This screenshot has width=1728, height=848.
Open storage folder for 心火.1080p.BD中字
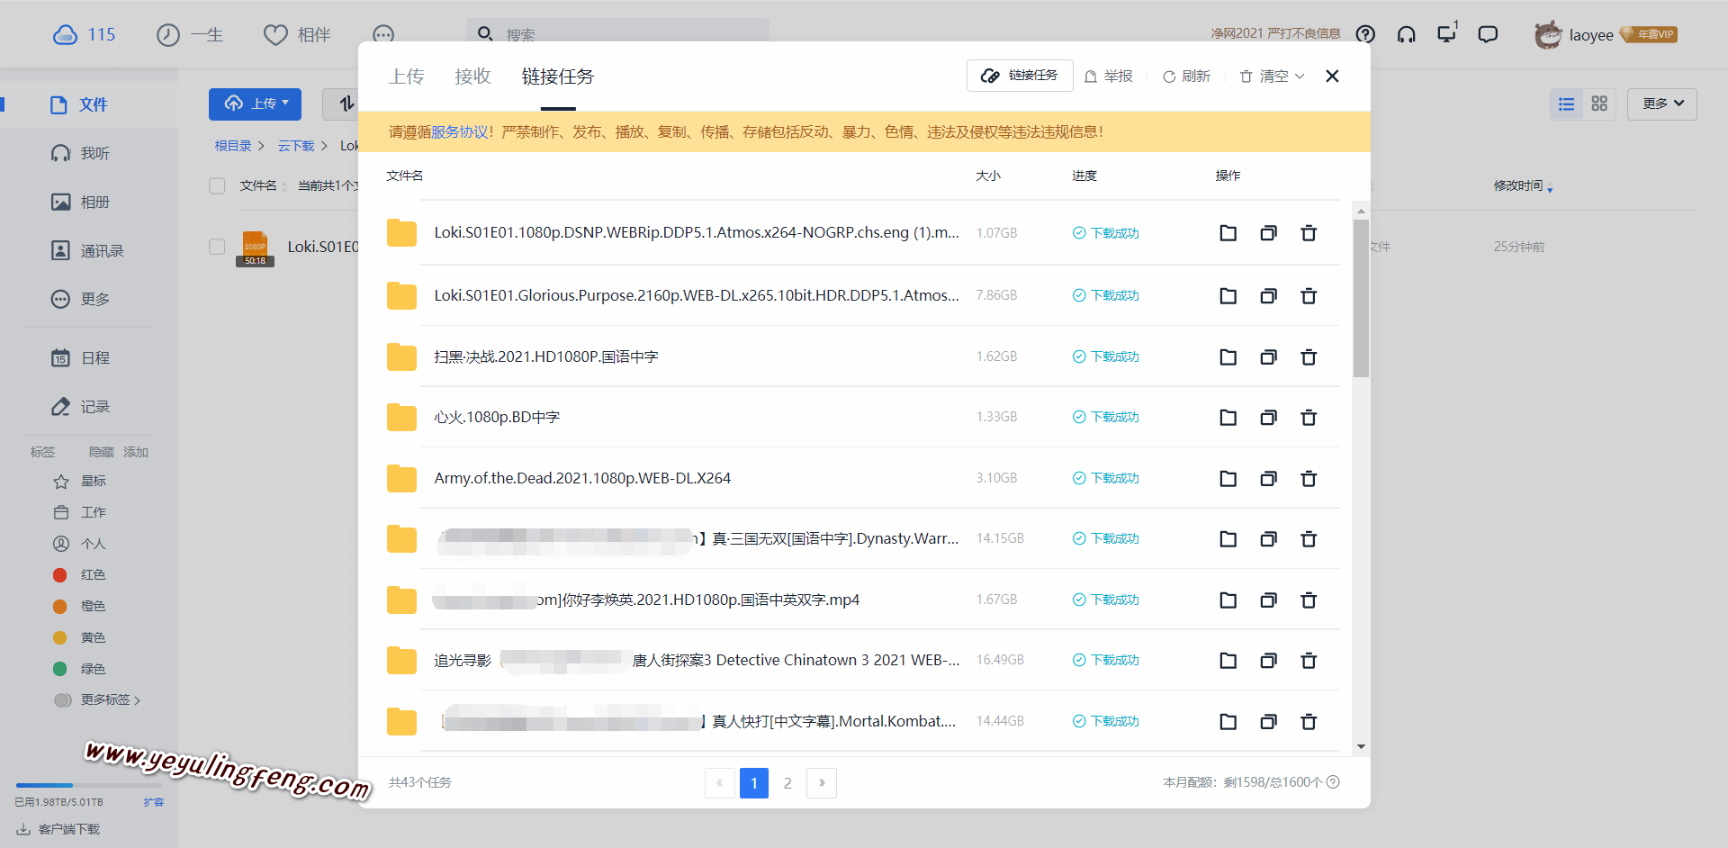[1228, 417]
